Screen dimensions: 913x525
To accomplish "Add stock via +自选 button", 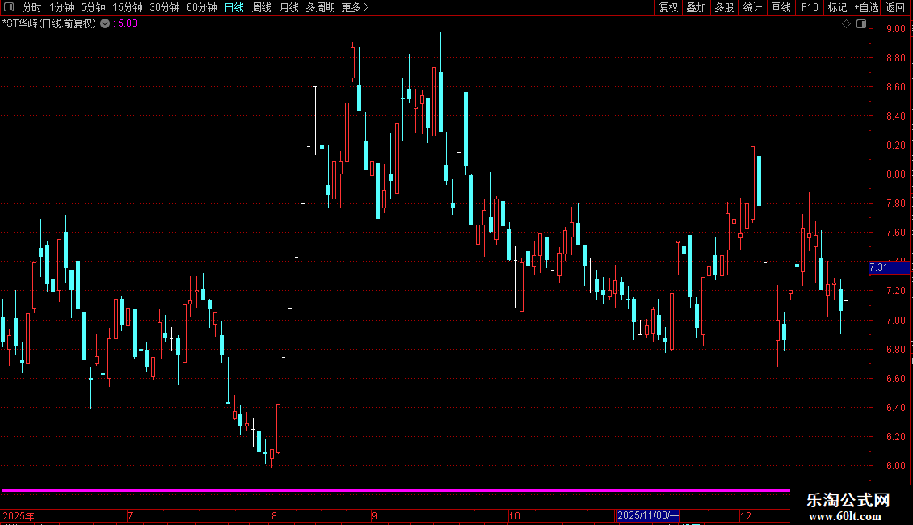I will click(866, 7).
